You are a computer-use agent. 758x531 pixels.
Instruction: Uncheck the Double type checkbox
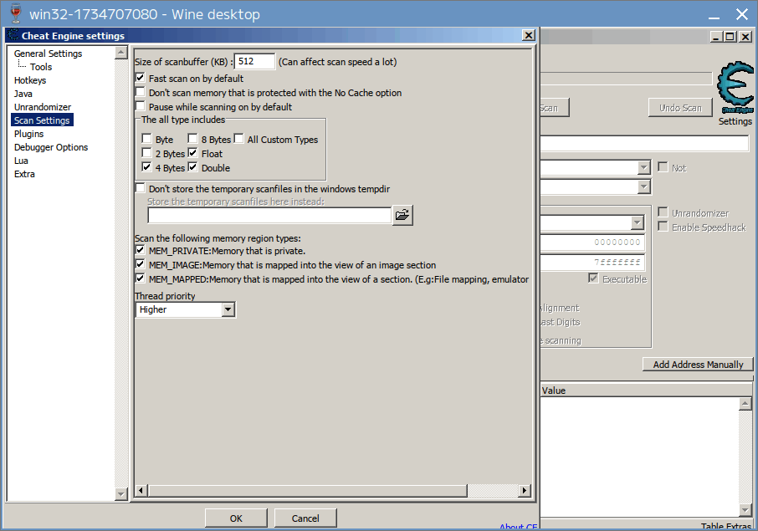coord(193,167)
